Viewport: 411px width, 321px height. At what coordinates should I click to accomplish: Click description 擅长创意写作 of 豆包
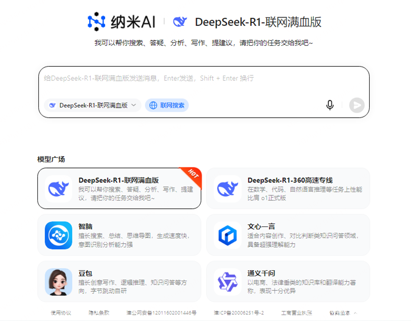[133, 287]
